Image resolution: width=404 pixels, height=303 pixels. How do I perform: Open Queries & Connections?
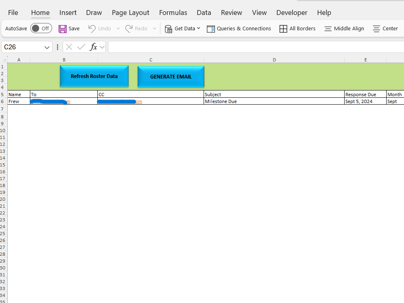[239, 28]
